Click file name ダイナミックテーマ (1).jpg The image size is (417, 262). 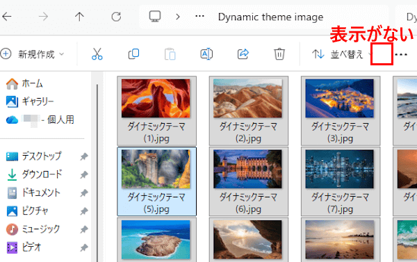pyautogui.click(x=156, y=132)
